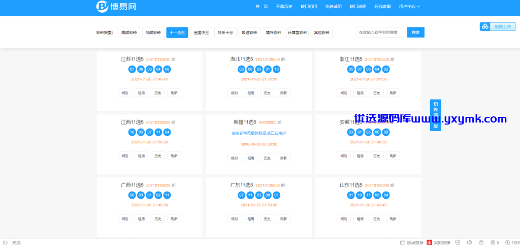Screen dimensions: 520x245
Task: Click the speaker mute icon in status bar
Action: (469, 242)
